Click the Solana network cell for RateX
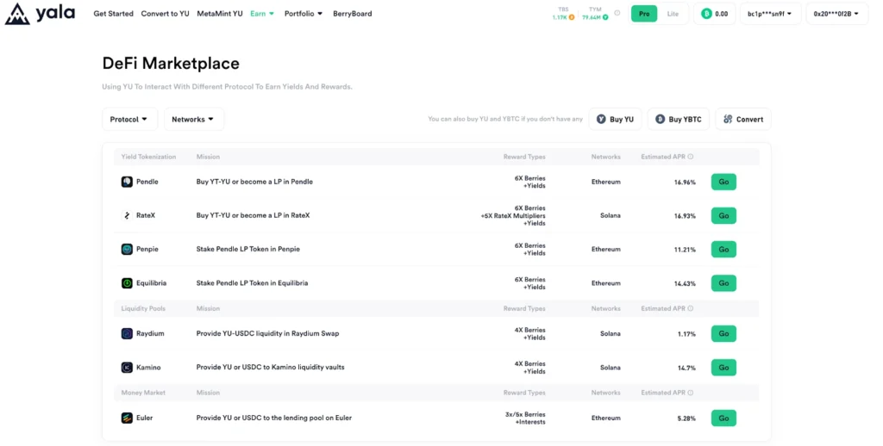This screenshot has height=446, width=883. pos(610,215)
